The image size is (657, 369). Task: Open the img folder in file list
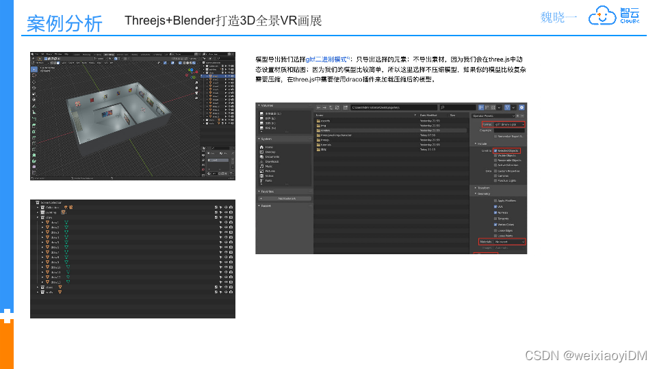(323, 126)
